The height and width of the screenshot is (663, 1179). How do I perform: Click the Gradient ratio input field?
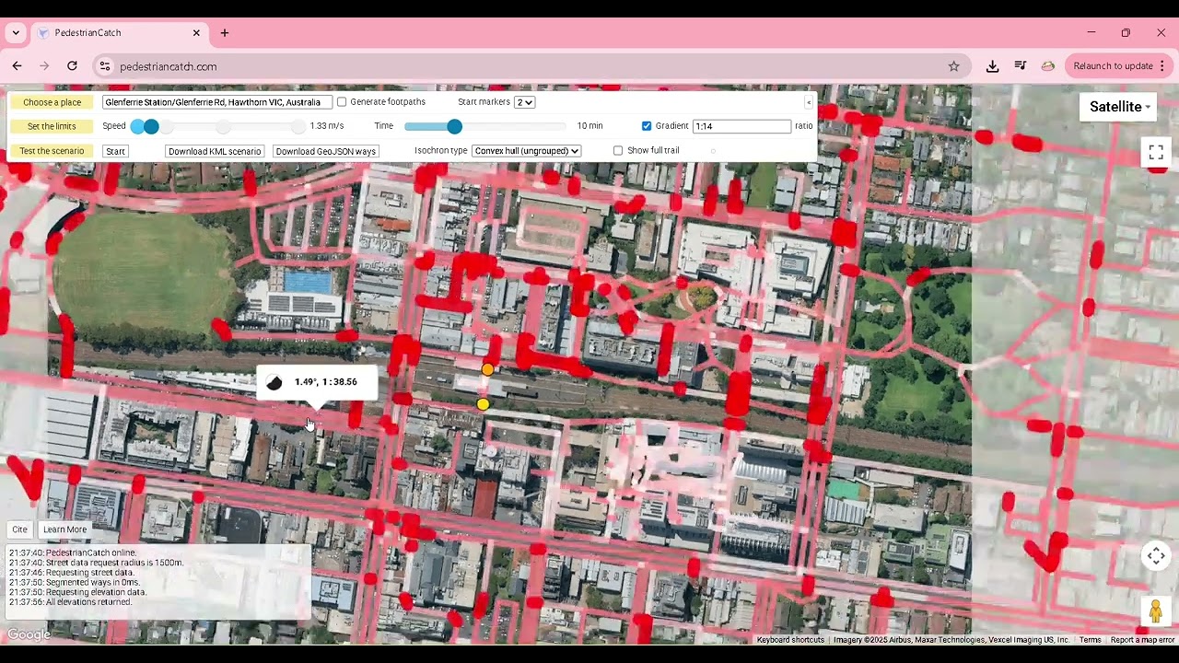tap(741, 126)
